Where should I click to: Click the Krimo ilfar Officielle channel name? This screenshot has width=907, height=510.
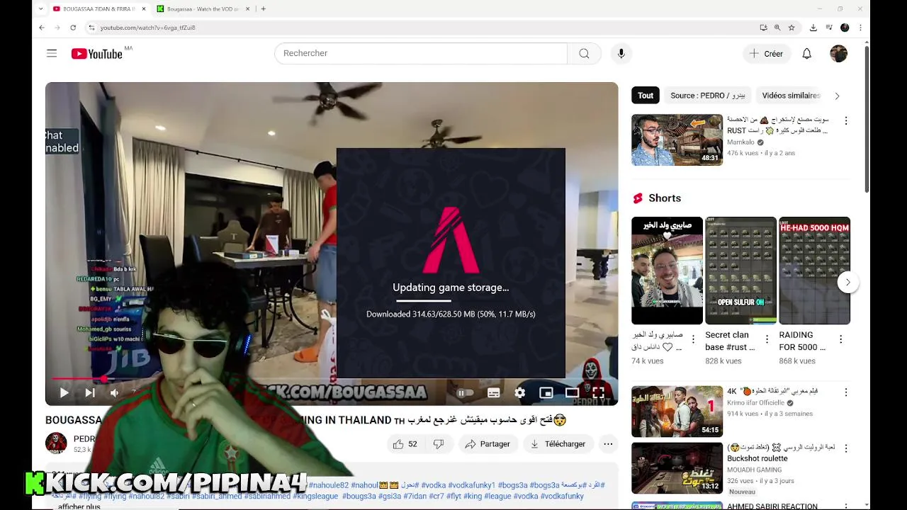pos(755,402)
